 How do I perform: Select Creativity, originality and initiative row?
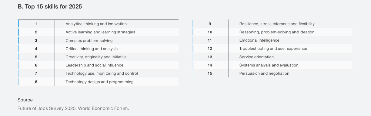pyautogui.click(x=98, y=57)
